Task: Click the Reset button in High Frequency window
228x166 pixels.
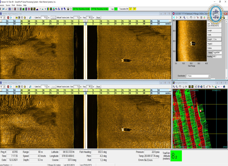Action: (98, 18)
